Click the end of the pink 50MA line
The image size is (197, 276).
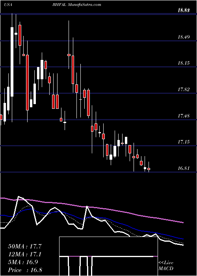coord(183,223)
